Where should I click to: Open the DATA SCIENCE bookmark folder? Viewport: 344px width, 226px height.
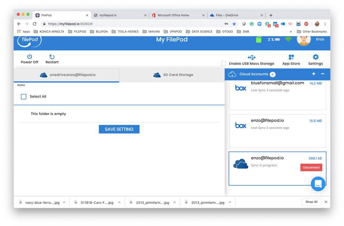click(x=199, y=32)
